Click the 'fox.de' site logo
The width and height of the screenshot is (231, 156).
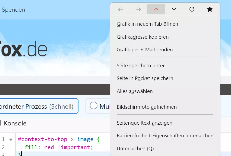click(23, 49)
